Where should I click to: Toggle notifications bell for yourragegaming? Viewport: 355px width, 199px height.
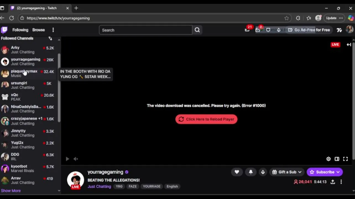[x=251, y=172]
